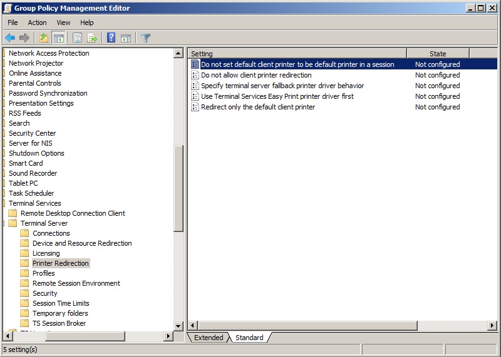Switch to the Extended tab

pyautogui.click(x=209, y=338)
